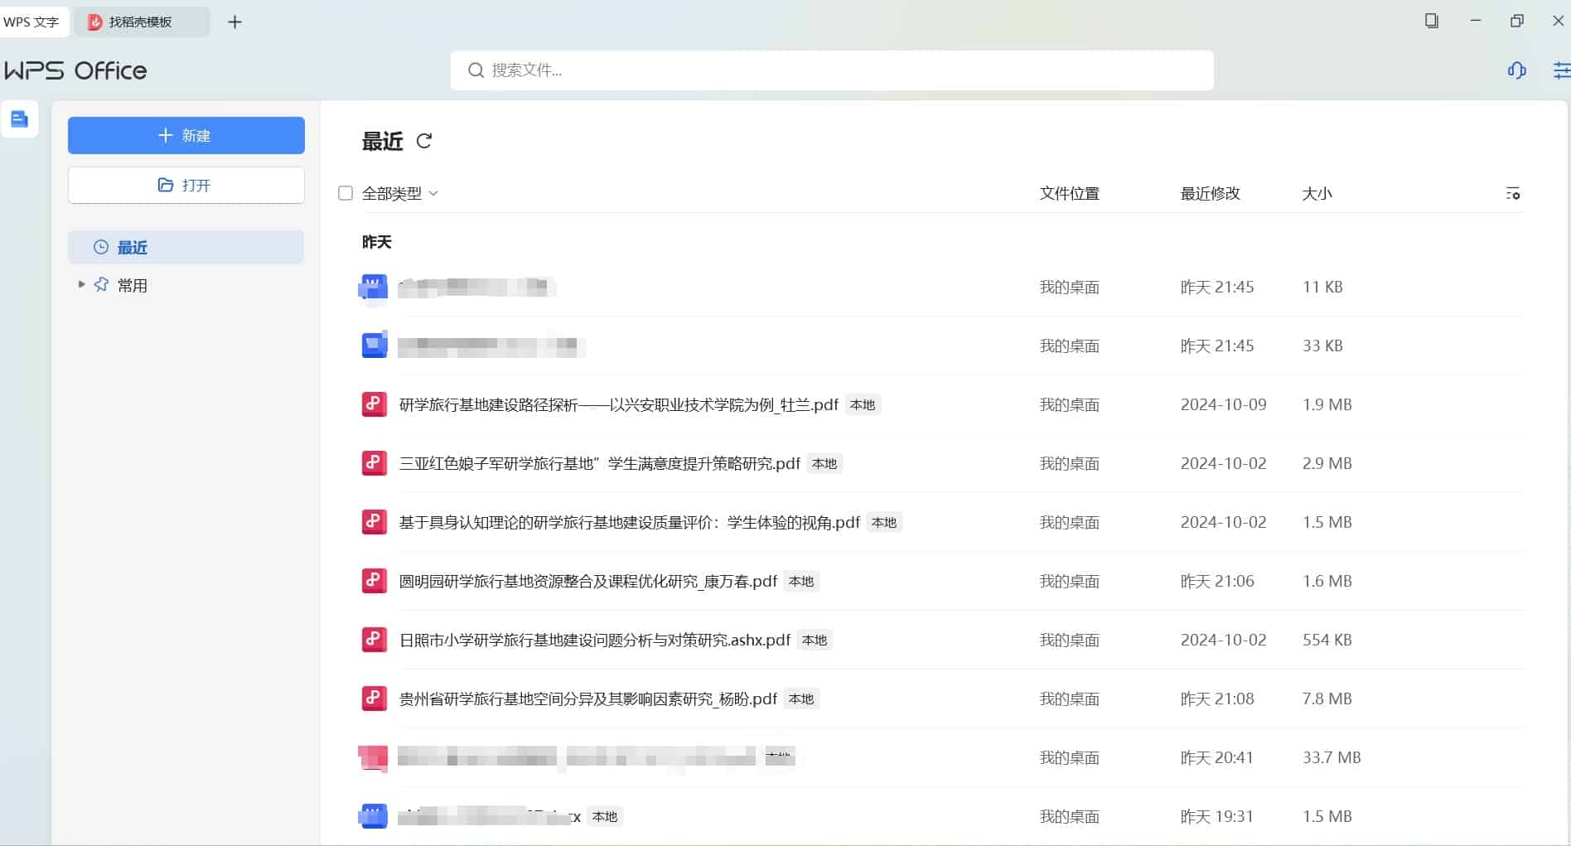The height and width of the screenshot is (846, 1571).
Task: Click the refresh icon next to 最近 heading
Action: [425, 141]
